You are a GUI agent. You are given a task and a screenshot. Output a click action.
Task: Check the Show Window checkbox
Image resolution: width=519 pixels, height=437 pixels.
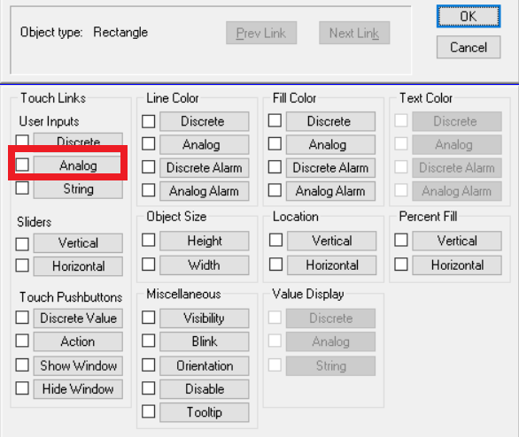click(22, 365)
